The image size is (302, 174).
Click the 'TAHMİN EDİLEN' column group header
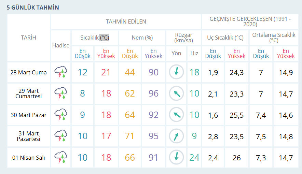coord(126,21)
